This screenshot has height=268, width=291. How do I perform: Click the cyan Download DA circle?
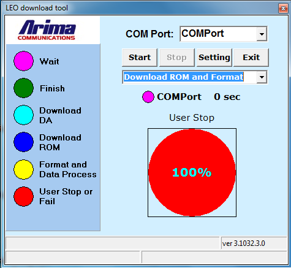coord(23,115)
